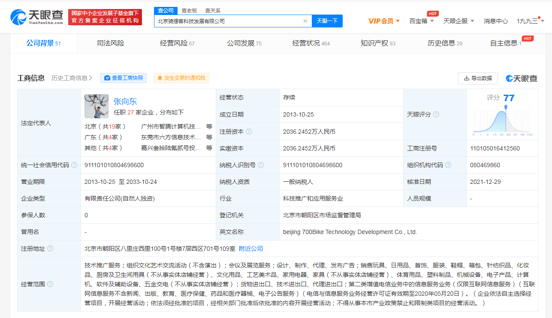Click 导出数据 button

click(x=478, y=78)
